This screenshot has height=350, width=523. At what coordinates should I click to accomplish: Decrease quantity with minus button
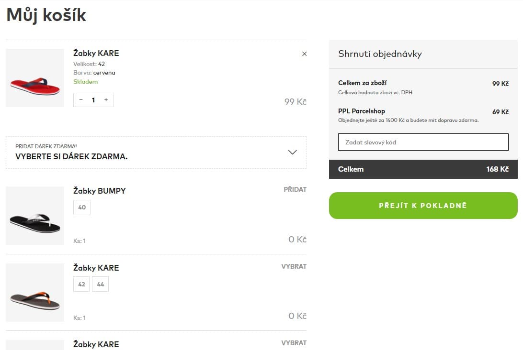coord(81,100)
